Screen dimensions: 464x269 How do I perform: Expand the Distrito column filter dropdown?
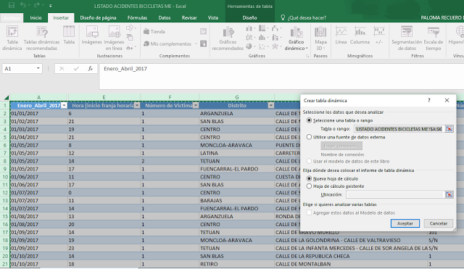pos(270,106)
